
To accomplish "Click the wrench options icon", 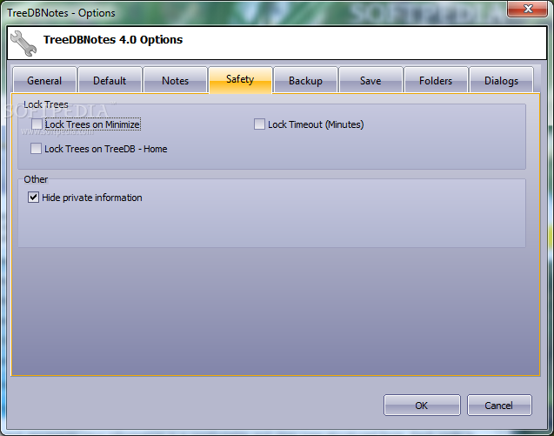I will click(x=23, y=44).
